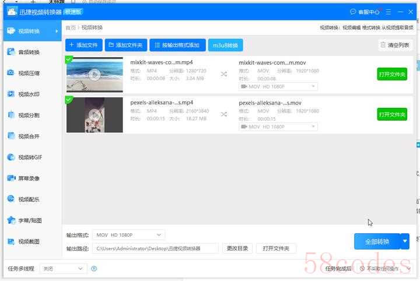Screen dimensions: 420x281
Task: Click output name mixkit-waves-com...m.mov
Action: tap(272, 62)
